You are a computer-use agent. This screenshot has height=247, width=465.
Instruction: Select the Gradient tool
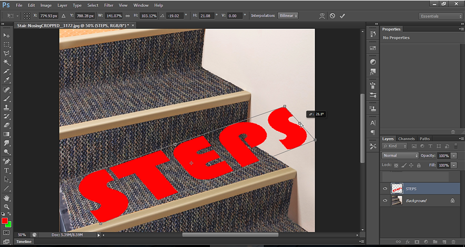6,134
